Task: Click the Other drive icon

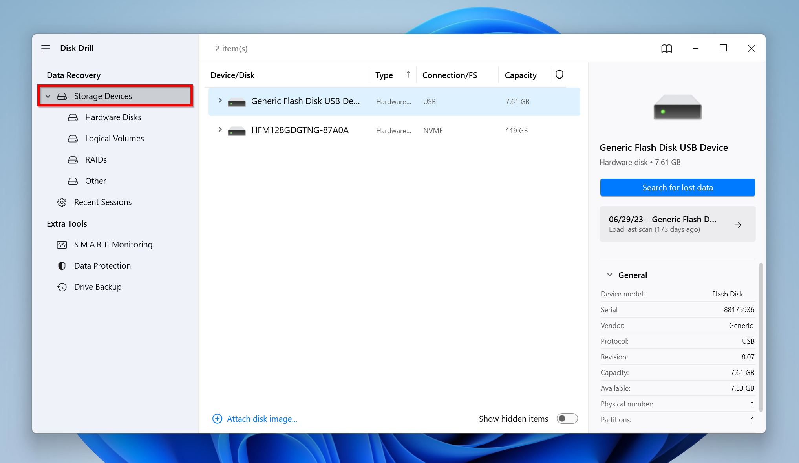Action: pyautogui.click(x=73, y=181)
